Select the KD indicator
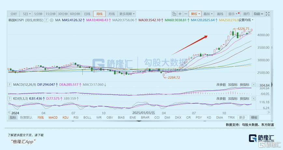The image size is (283, 150). coord(209,117)
